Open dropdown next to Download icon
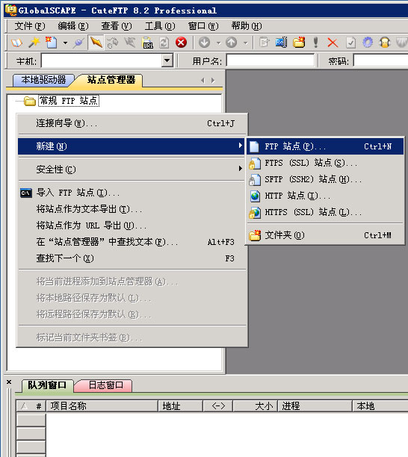Viewport: 408px width, 457px height. click(x=218, y=43)
